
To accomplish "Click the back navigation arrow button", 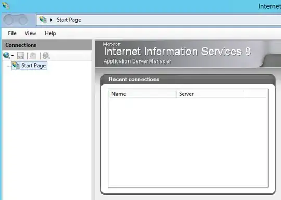I will click(8, 20).
